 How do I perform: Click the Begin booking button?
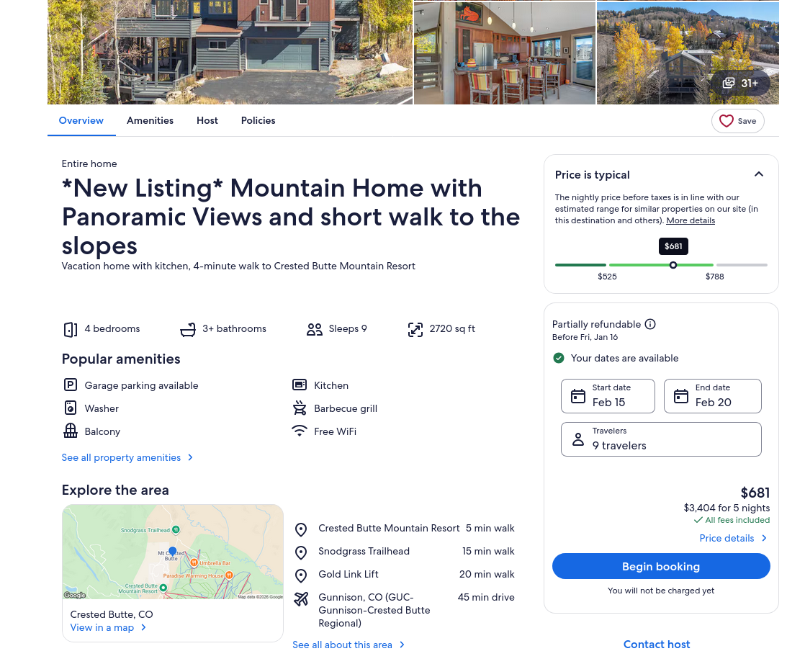(x=661, y=567)
